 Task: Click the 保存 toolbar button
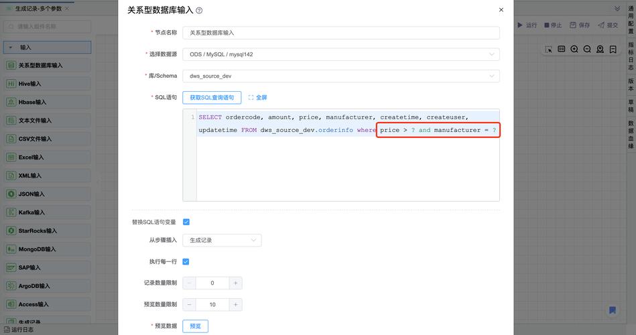coord(580,25)
